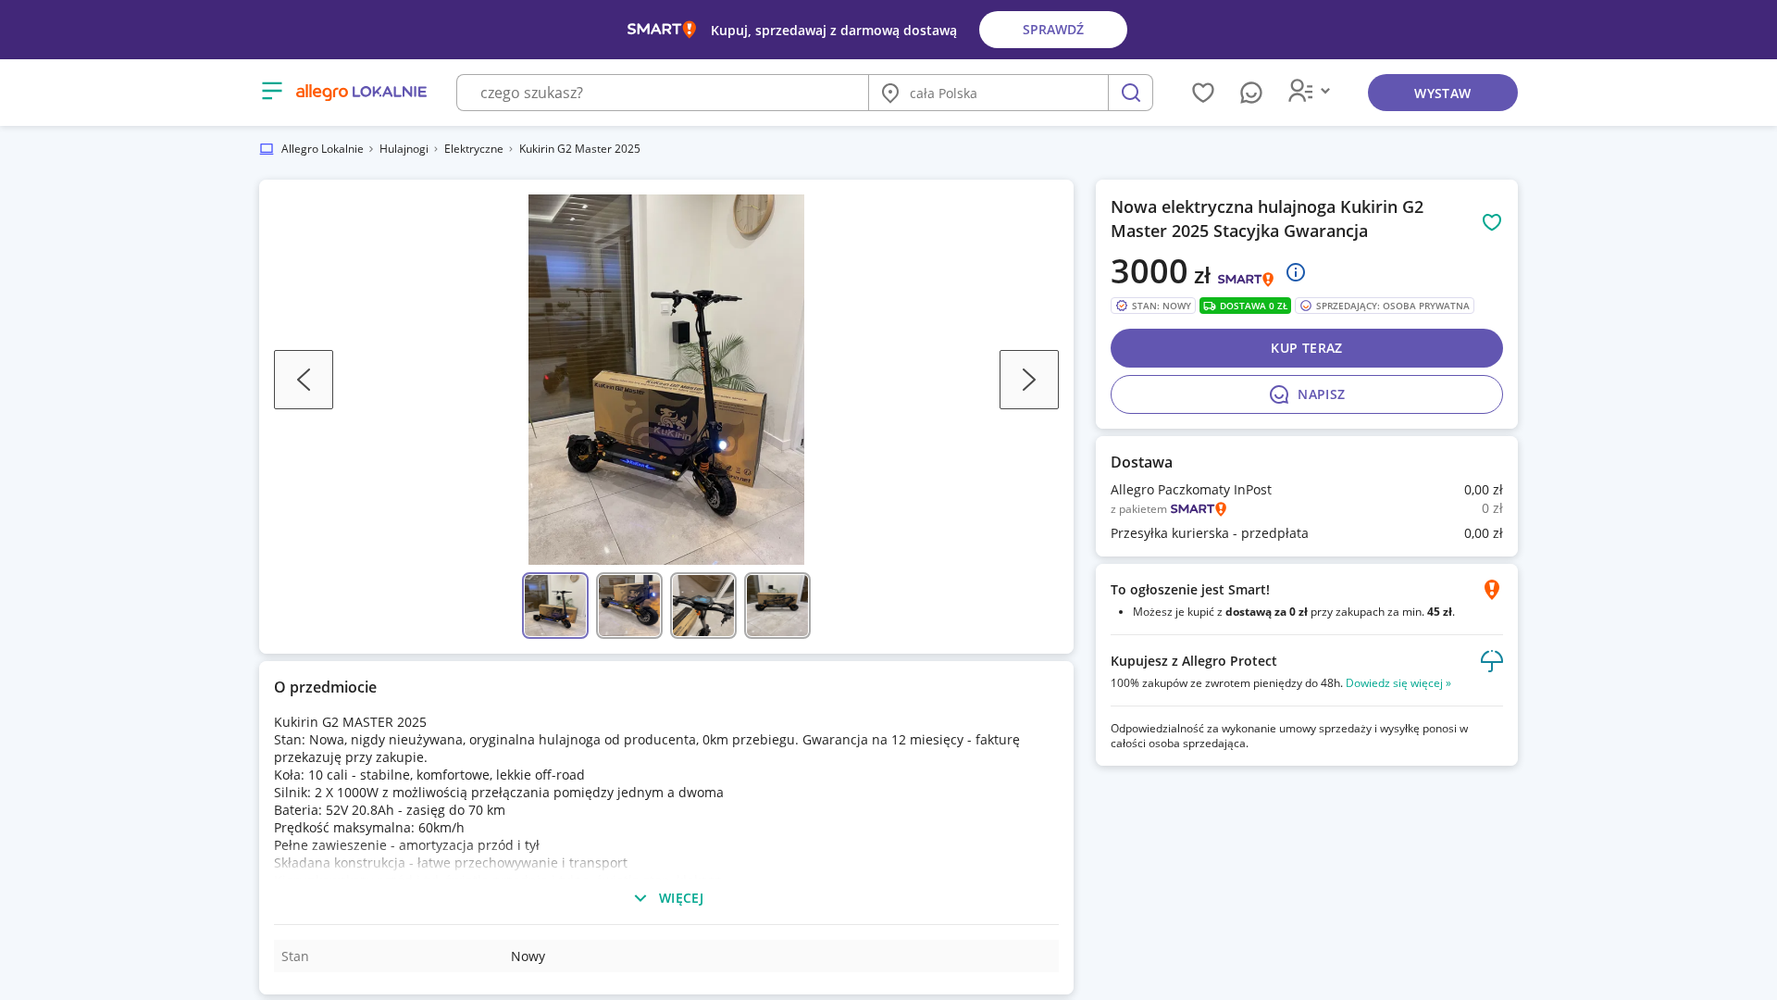Screen dimensions: 1777x1000
Task: Click SPRZEDAJĄCY: OSOBA PRYWATNA badge
Action: coord(1385,306)
